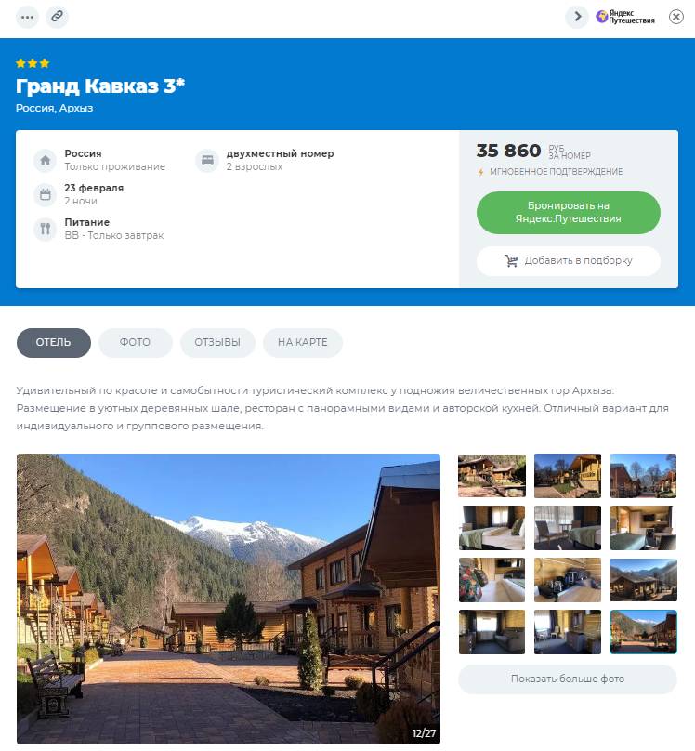Click the Яндекс Путешествия logo

[x=625, y=18]
